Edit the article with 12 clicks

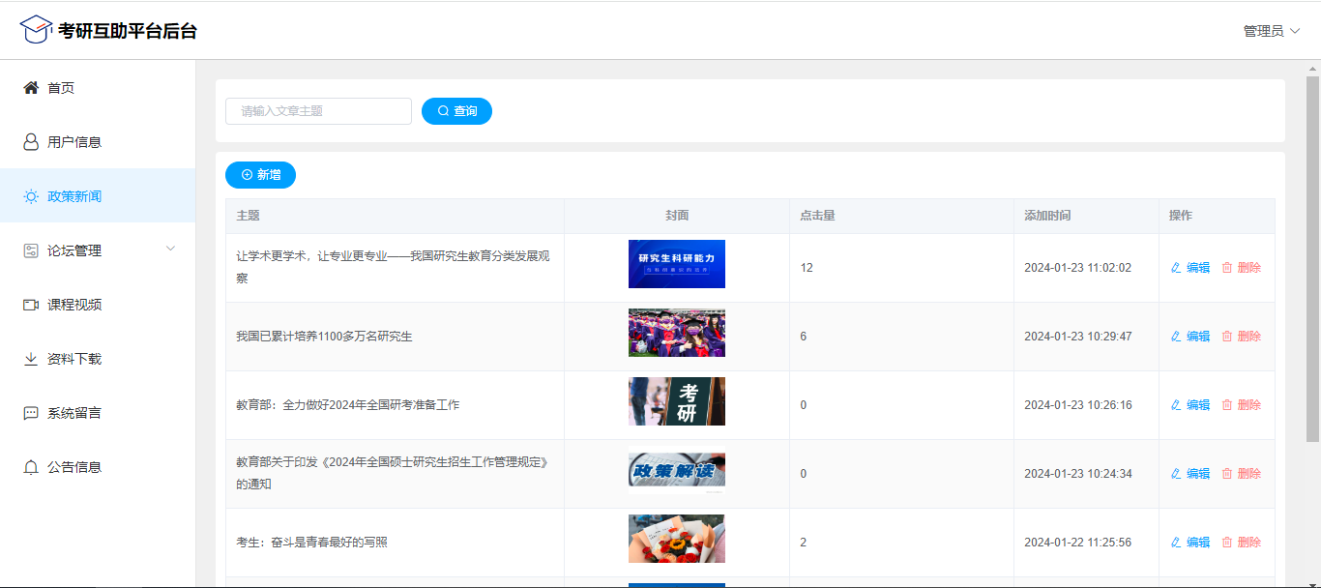coord(1190,268)
